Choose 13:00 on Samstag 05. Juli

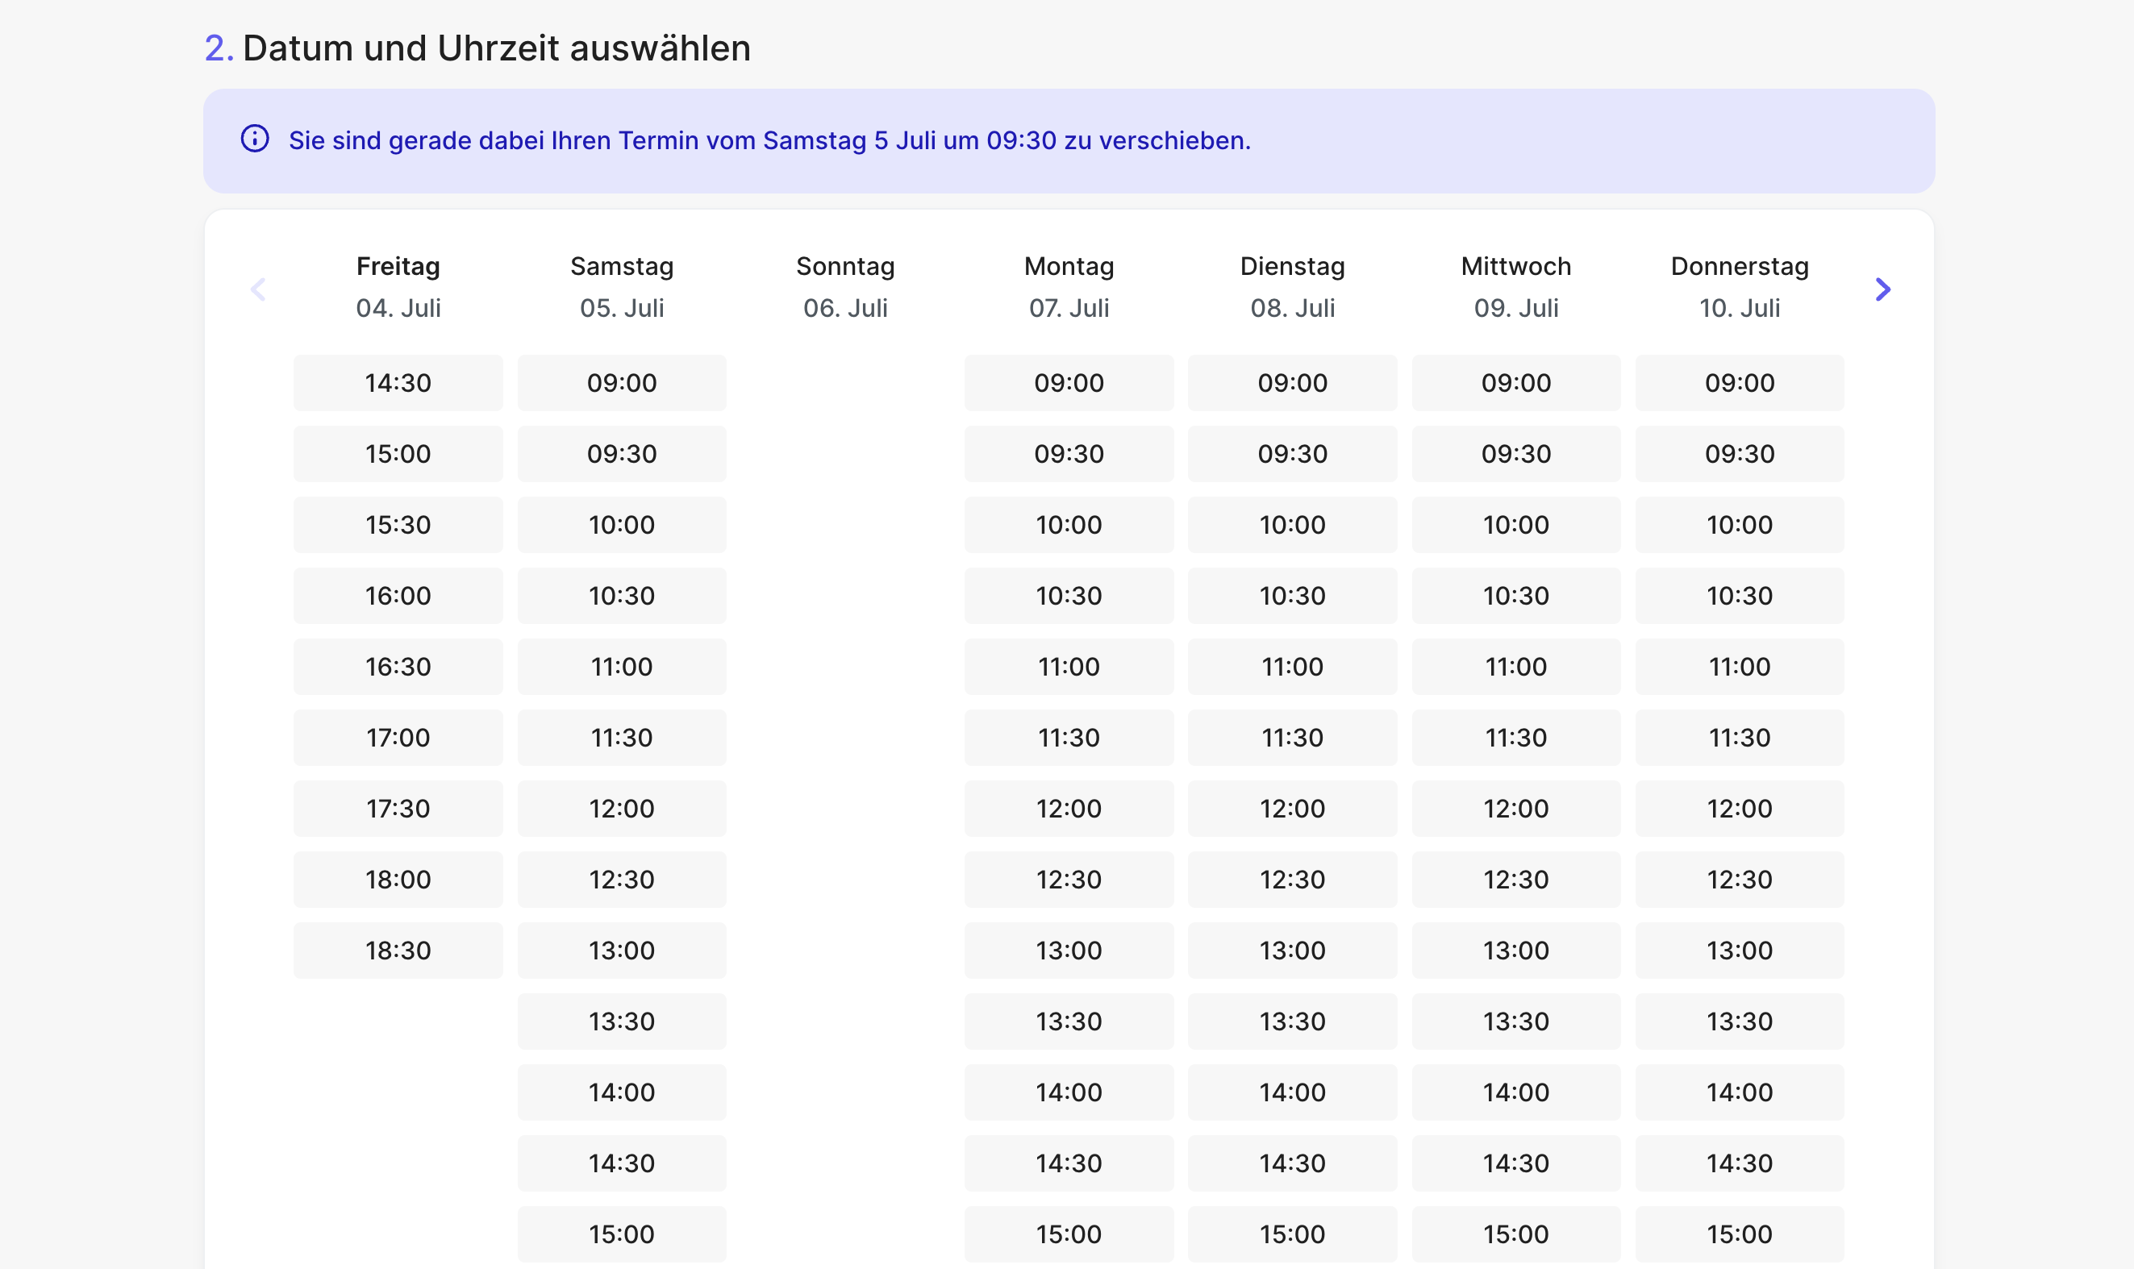coord(622,950)
